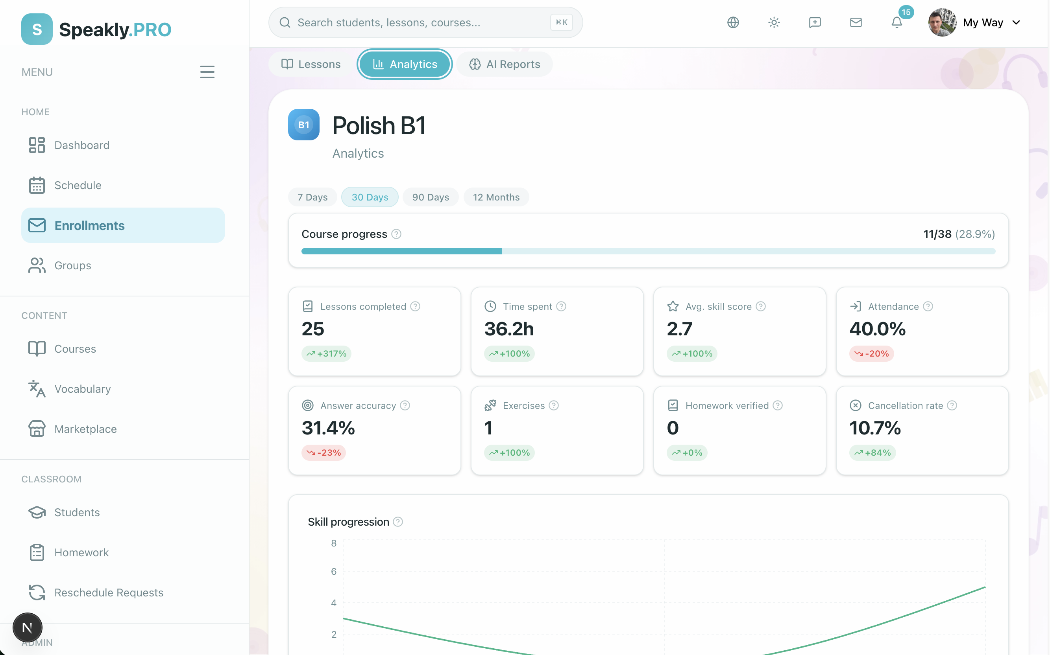Open the mail inbox icon in header

(856, 22)
